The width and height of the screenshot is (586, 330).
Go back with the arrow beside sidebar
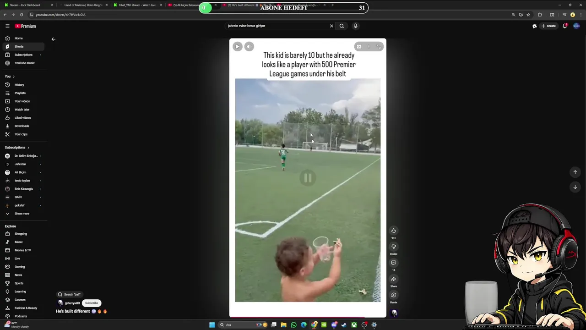coord(53,39)
